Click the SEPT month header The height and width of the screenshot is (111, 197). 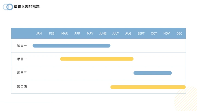point(141,33)
